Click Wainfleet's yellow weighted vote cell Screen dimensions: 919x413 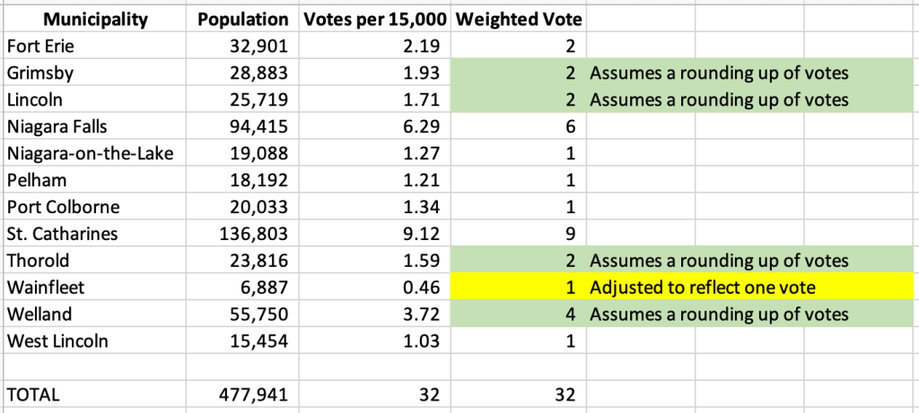pos(519,288)
